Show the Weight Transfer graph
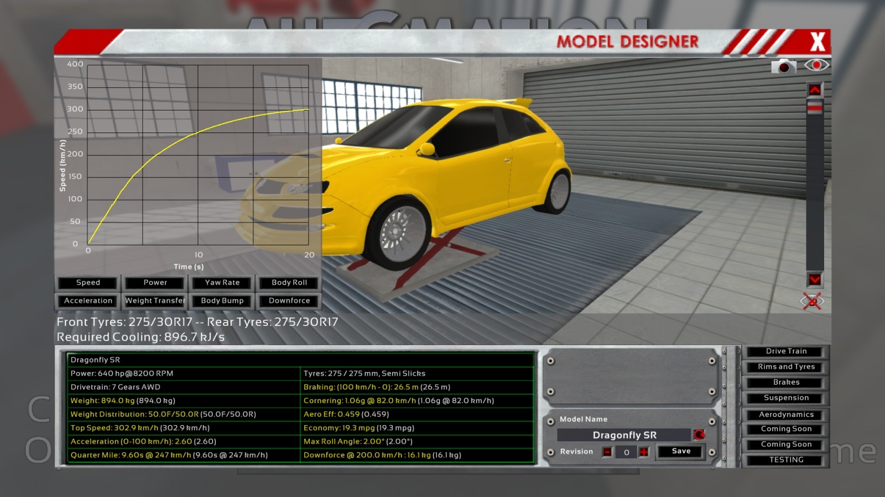This screenshot has height=497, width=885. point(155,301)
